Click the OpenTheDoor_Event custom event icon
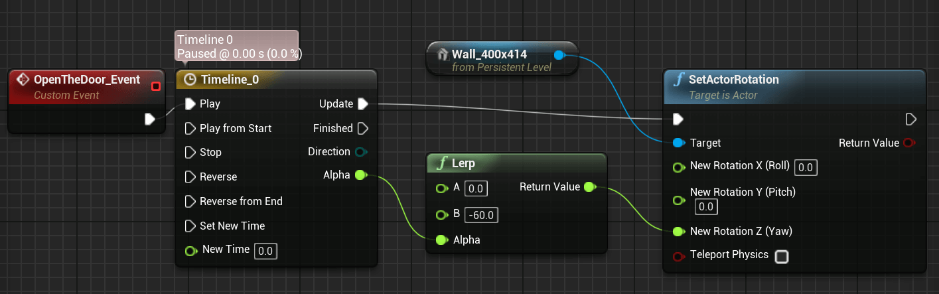This screenshot has width=939, height=294. pyautogui.click(x=23, y=80)
